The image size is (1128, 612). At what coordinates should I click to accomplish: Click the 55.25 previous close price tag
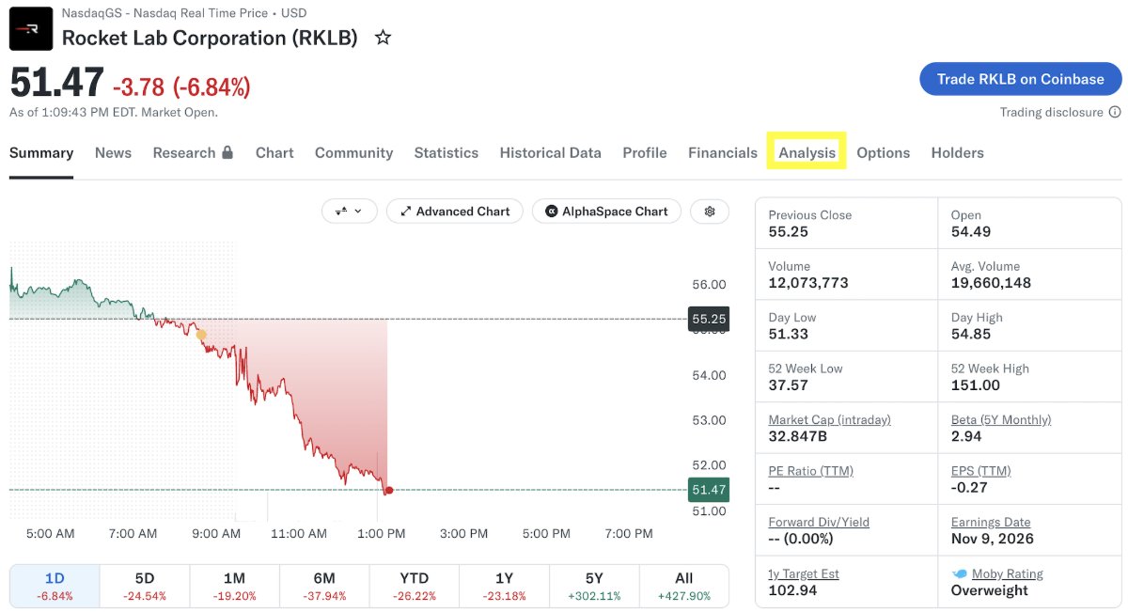[x=709, y=319]
